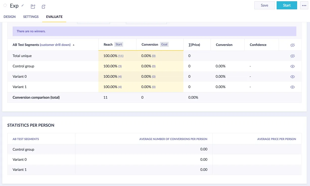Click 'Variant 1' in top segments table
The height and width of the screenshot is (186, 310).
(x=19, y=87)
